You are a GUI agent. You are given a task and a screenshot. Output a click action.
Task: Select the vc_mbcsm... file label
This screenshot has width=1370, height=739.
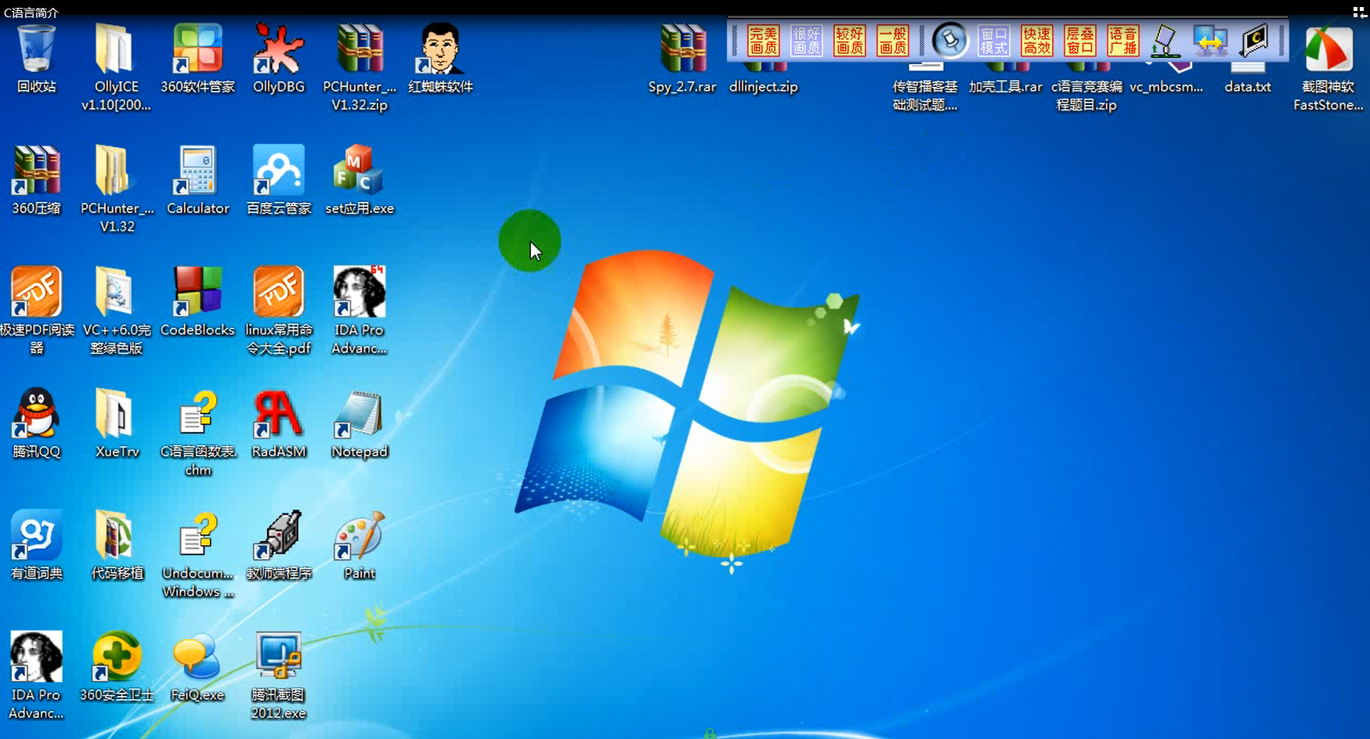coord(1166,87)
